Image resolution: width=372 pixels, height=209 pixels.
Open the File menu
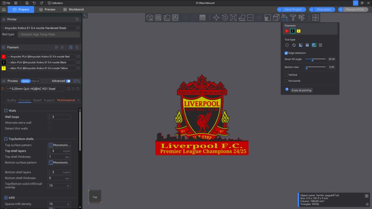point(7,3)
